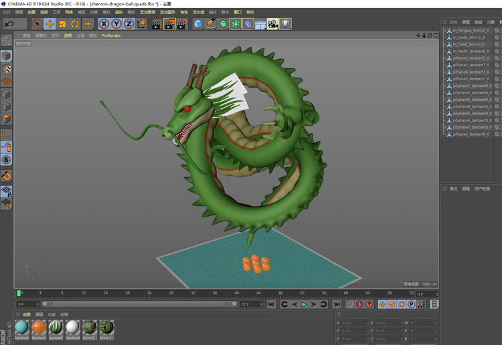Open Object Manager 对象 menu

491,22
